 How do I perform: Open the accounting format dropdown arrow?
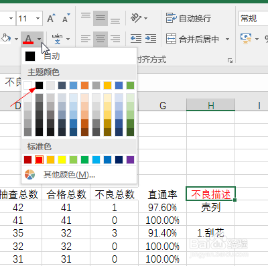pos(257,40)
